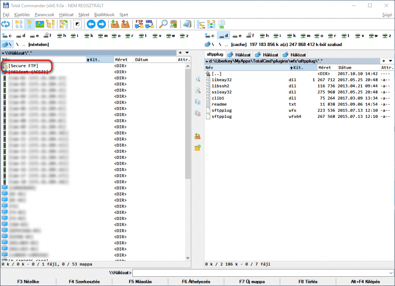Go back with the blue left arrow
The width and height of the screenshot is (395, 286).
point(91,24)
